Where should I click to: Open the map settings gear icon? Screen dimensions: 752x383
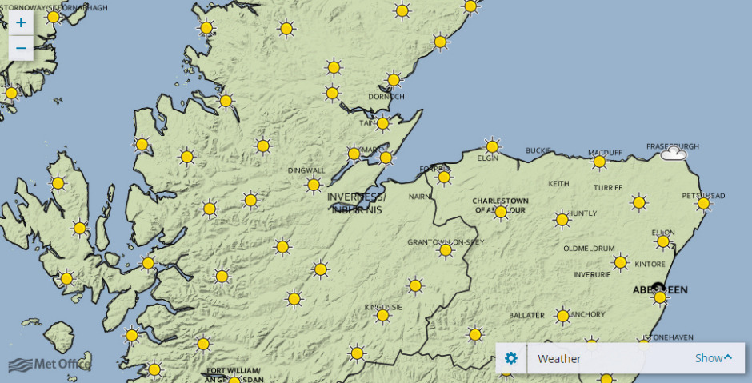click(x=511, y=358)
